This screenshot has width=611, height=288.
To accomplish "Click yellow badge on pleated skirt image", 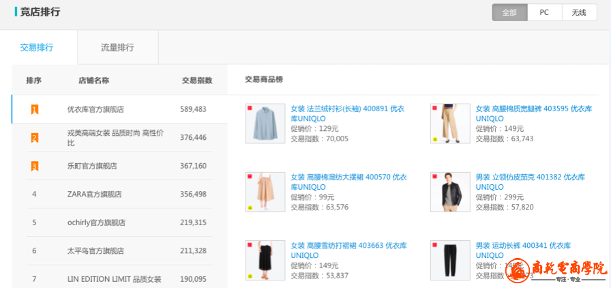I will (x=250, y=276).
